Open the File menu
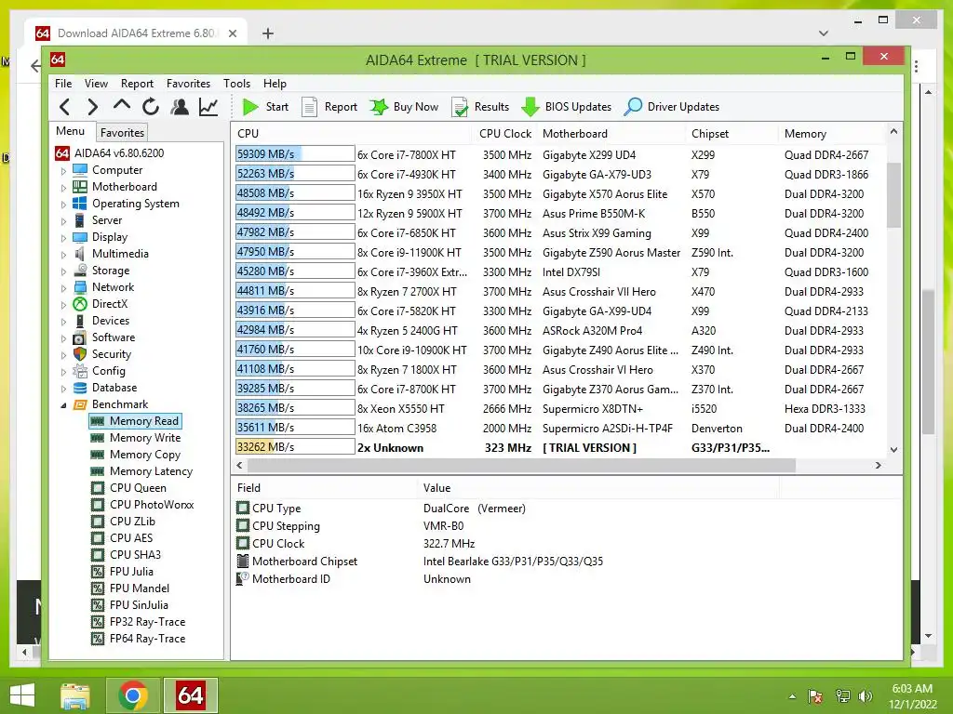 click(63, 83)
